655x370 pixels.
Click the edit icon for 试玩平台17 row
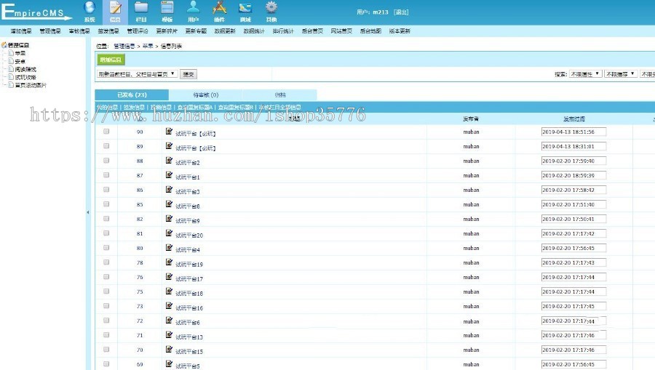click(x=169, y=277)
